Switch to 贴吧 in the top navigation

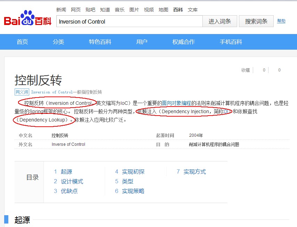[x=90, y=10]
